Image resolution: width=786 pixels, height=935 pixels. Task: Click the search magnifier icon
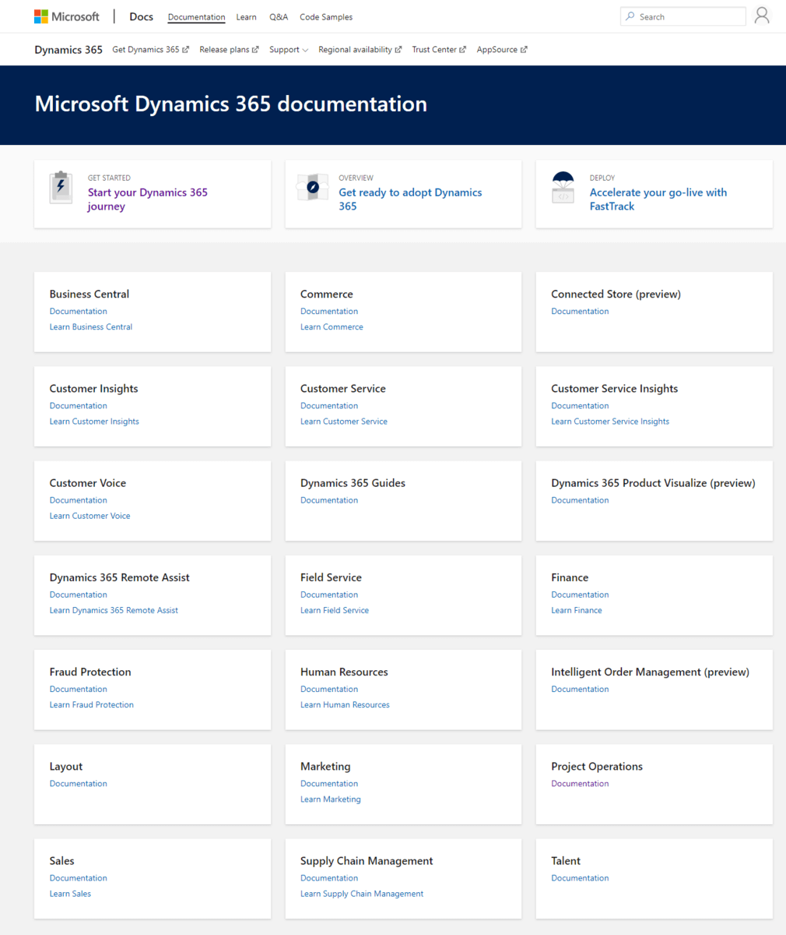(630, 16)
